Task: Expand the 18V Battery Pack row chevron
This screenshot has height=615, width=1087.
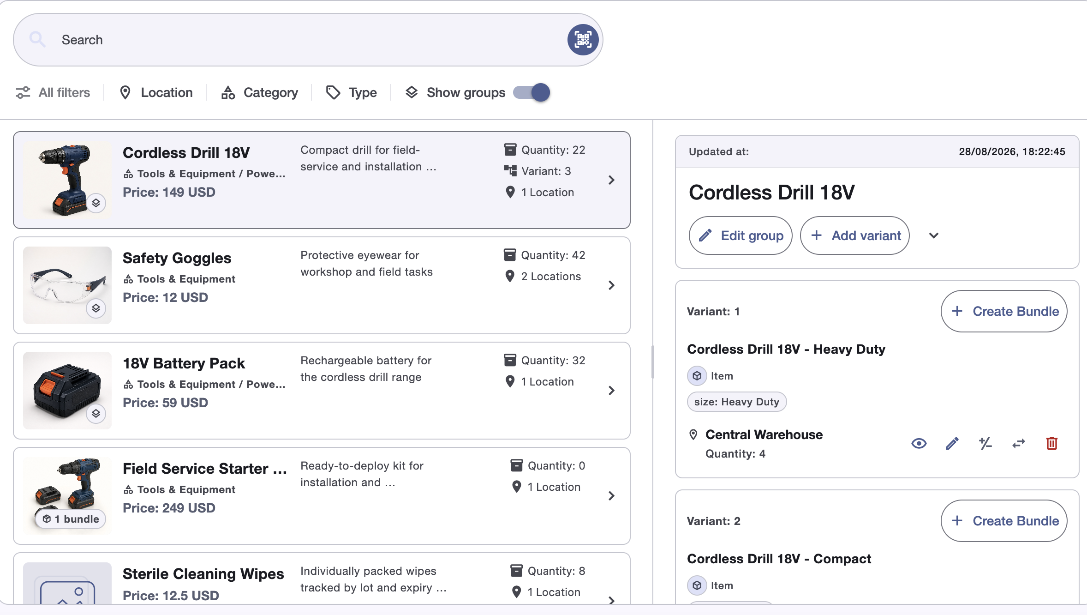Action: point(611,391)
